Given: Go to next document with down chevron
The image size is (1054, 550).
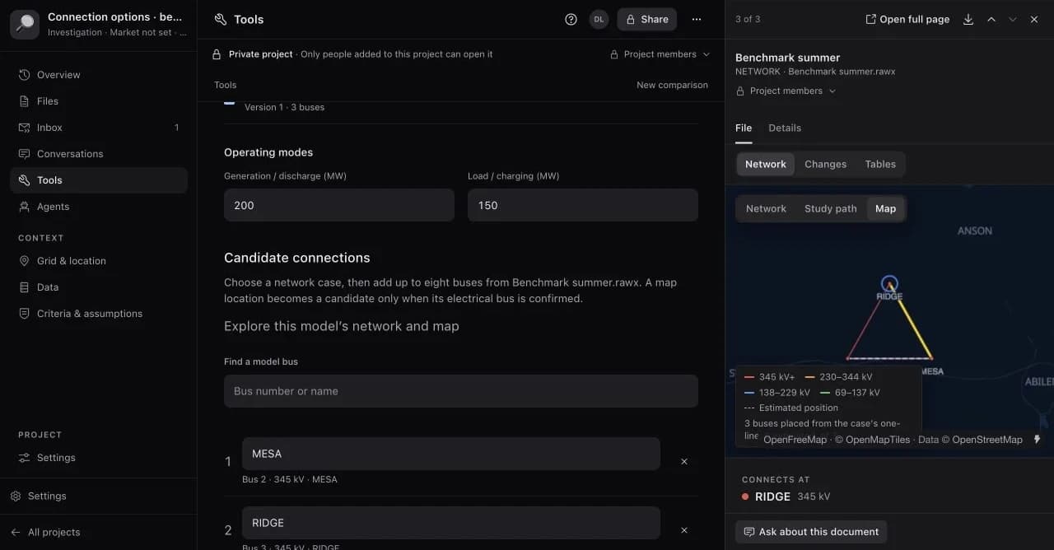Looking at the screenshot, I should tap(1013, 19).
